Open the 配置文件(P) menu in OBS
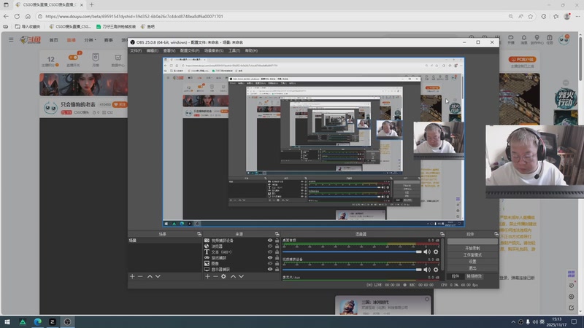The height and width of the screenshot is (328, 584). [x=190, y=50]
